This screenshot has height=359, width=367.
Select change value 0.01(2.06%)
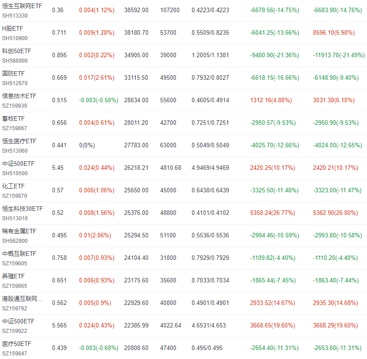coord(95,235)
